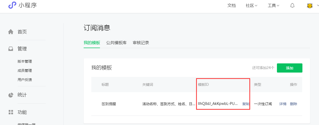
Task: Delete the 签到提醒 template via 删除
Action: tap(294, 104)
